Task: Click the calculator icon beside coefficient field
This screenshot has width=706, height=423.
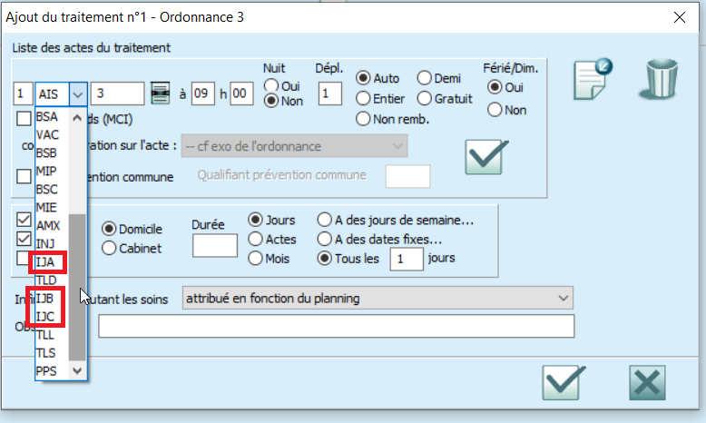Action: (160, 93)
